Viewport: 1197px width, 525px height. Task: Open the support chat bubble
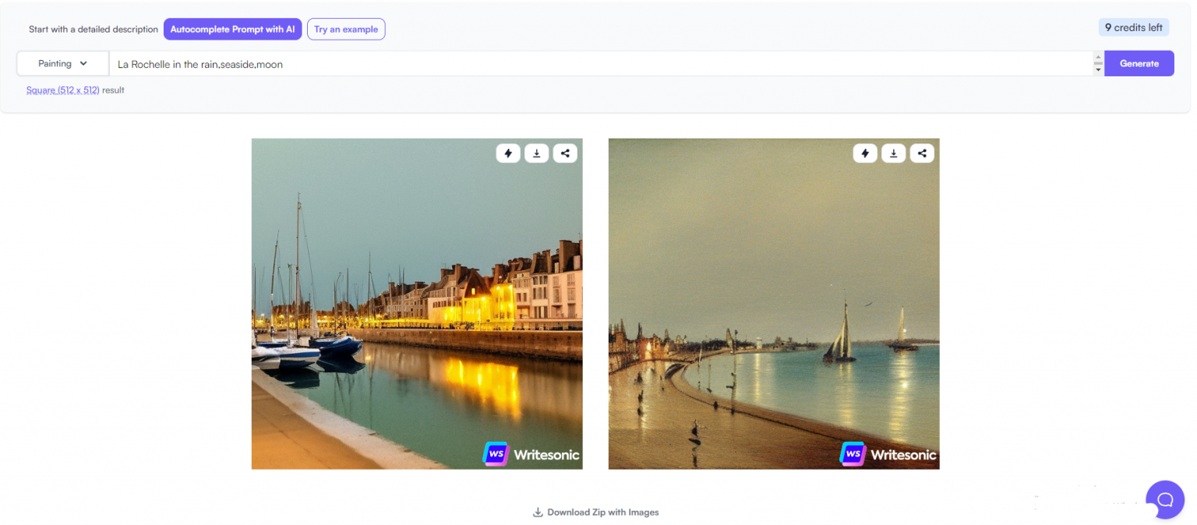[1165, 499]
